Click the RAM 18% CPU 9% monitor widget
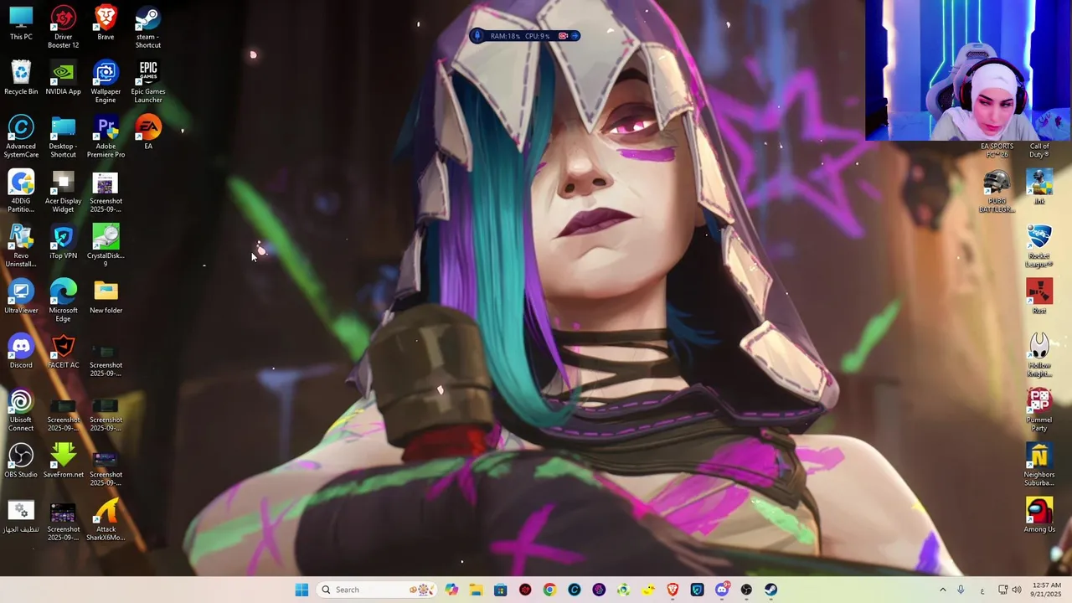The height and width of the screenshot is (603, 1072). [524, 36]
